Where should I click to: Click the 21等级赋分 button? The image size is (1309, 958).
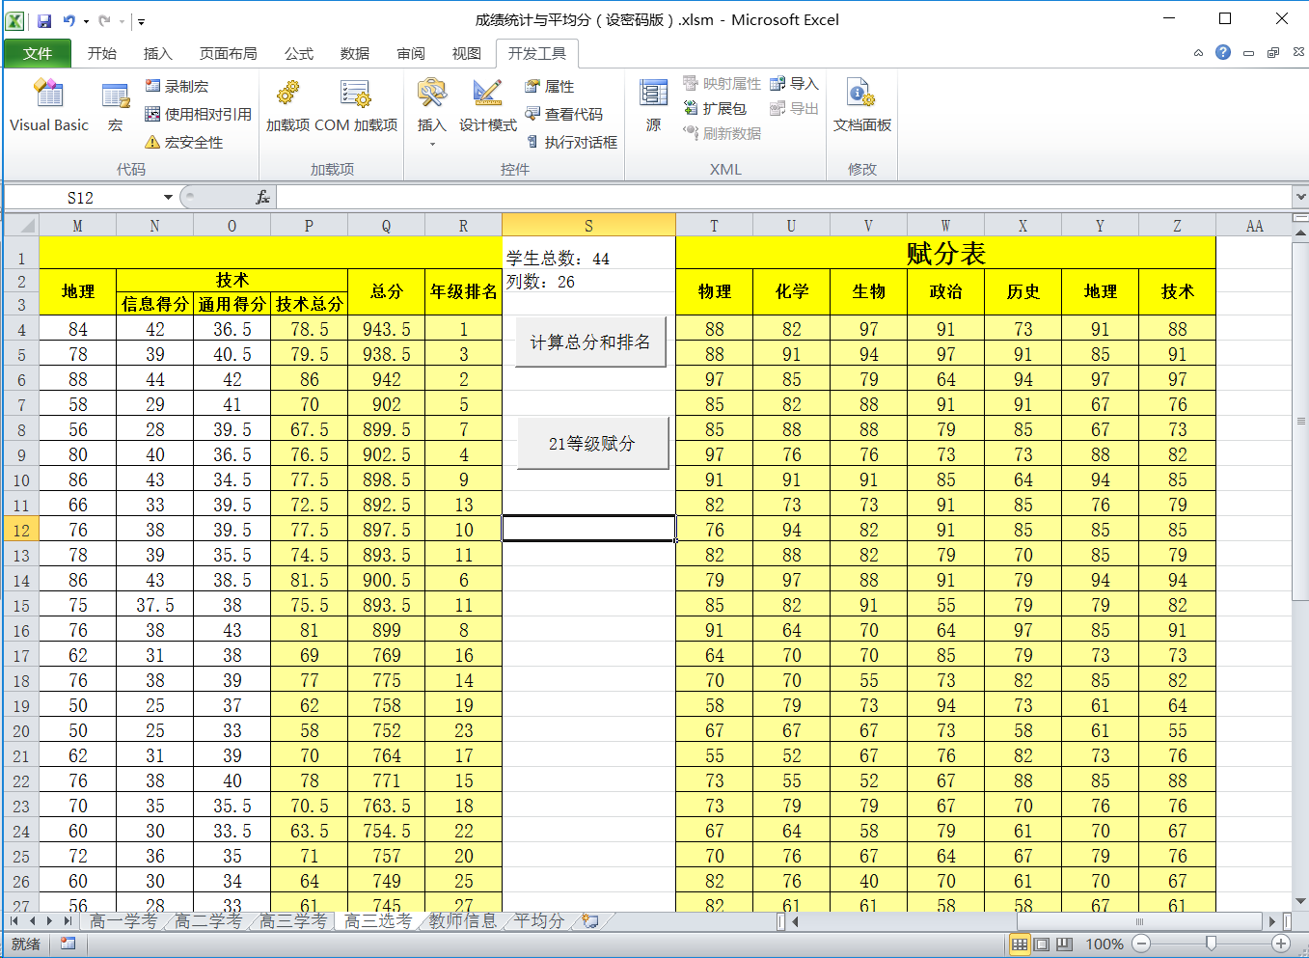click(592, 443)
